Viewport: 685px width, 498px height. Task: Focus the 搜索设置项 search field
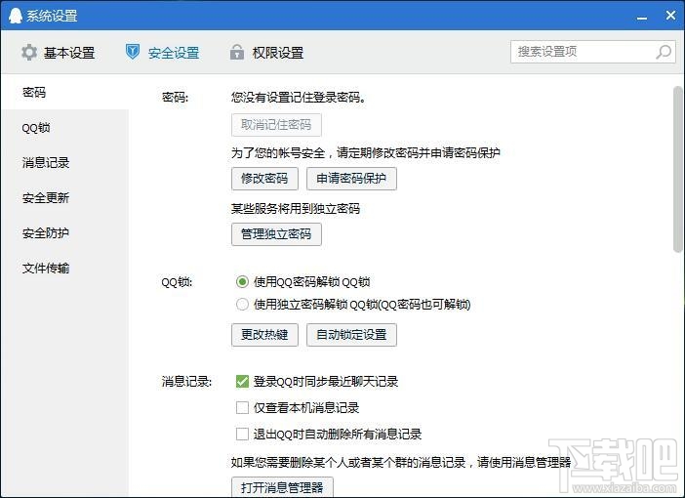pyautogui.click(x=593, y=52)
